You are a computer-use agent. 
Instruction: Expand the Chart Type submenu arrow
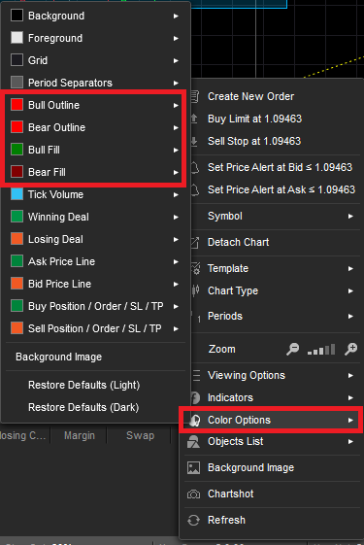pyautogui.click(x=350, y=290)
